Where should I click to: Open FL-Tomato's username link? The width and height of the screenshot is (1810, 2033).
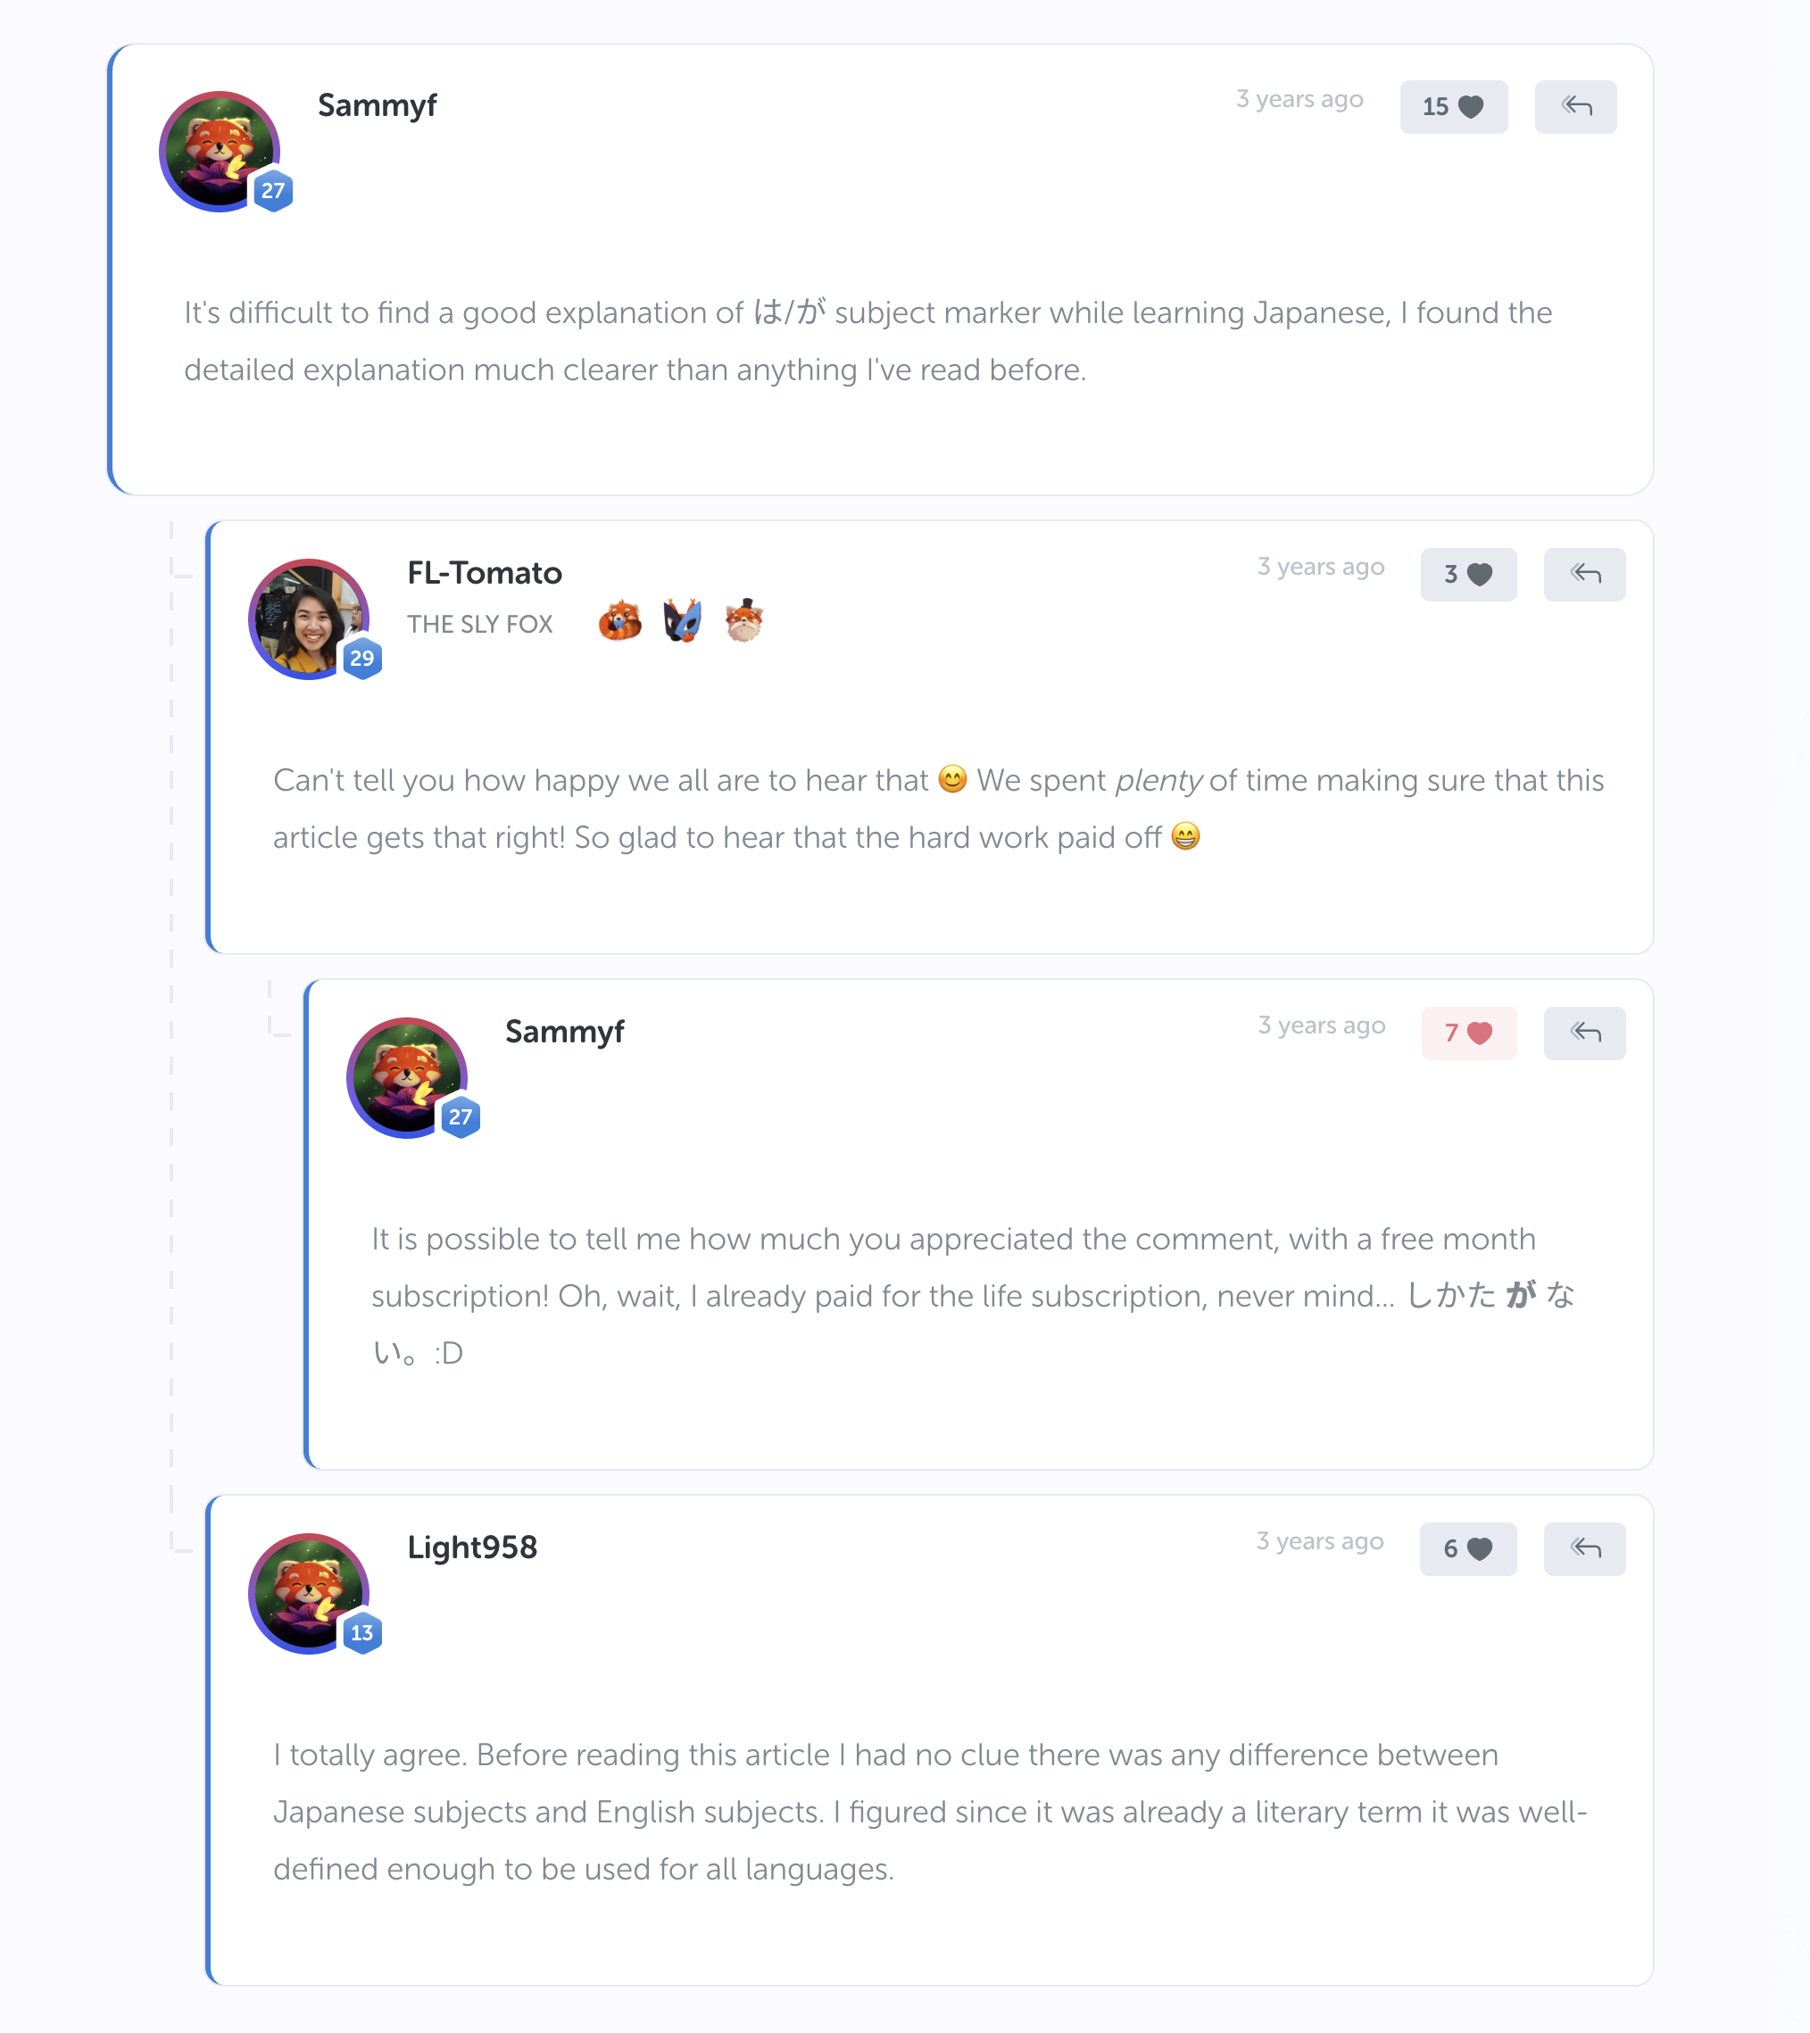[x=485, y=573]
